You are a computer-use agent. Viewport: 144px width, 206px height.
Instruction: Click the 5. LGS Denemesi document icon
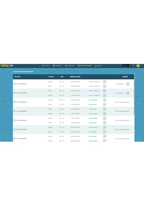click(x=14, y=120)
